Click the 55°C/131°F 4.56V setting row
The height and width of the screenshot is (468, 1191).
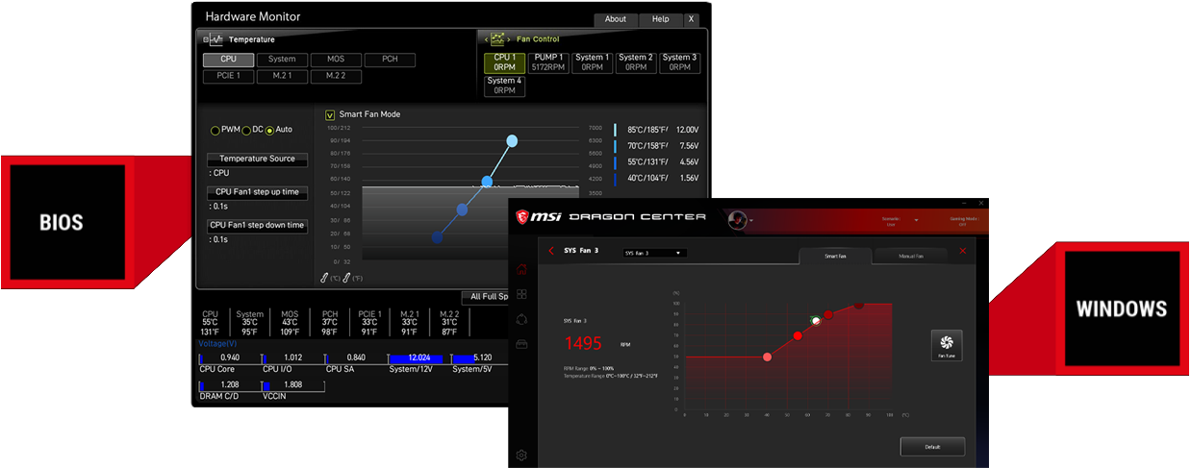tap(657, 162)
